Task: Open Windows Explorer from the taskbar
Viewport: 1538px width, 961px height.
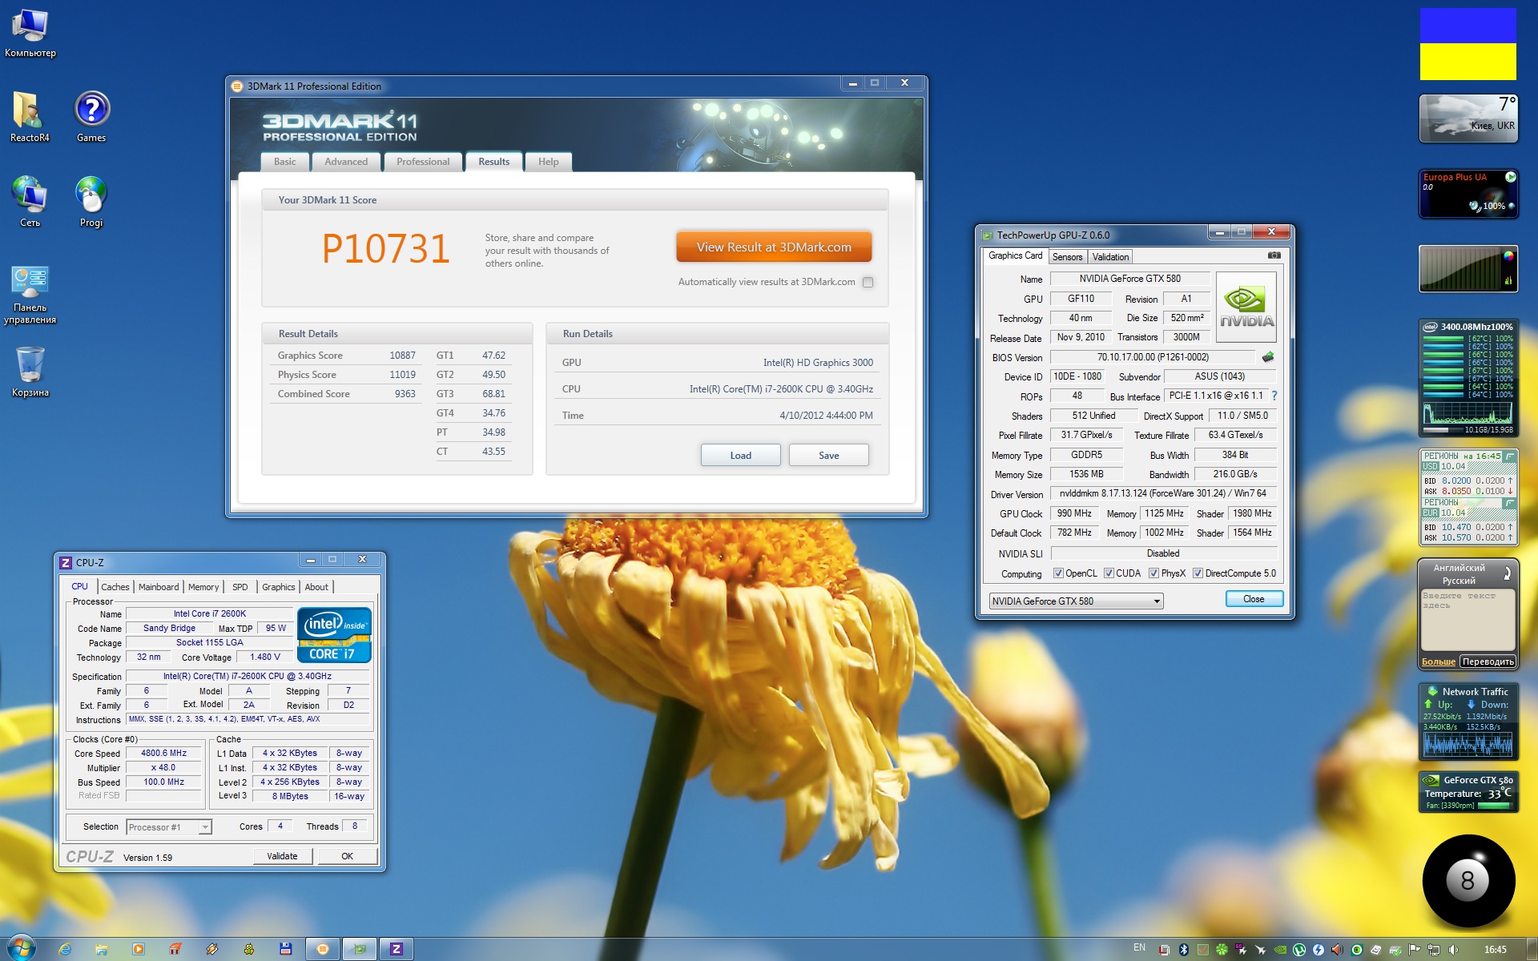Action: pos(102,949)
